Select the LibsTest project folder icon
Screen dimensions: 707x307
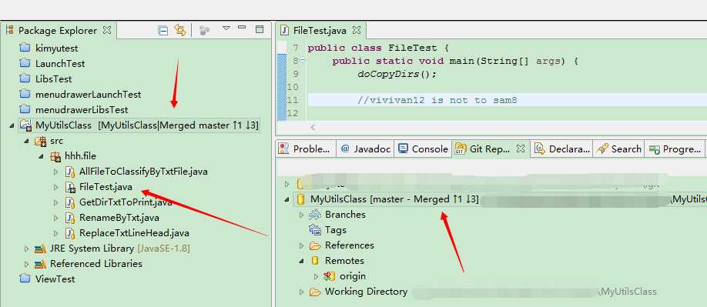pyautogui.click(x=25, y=78)
